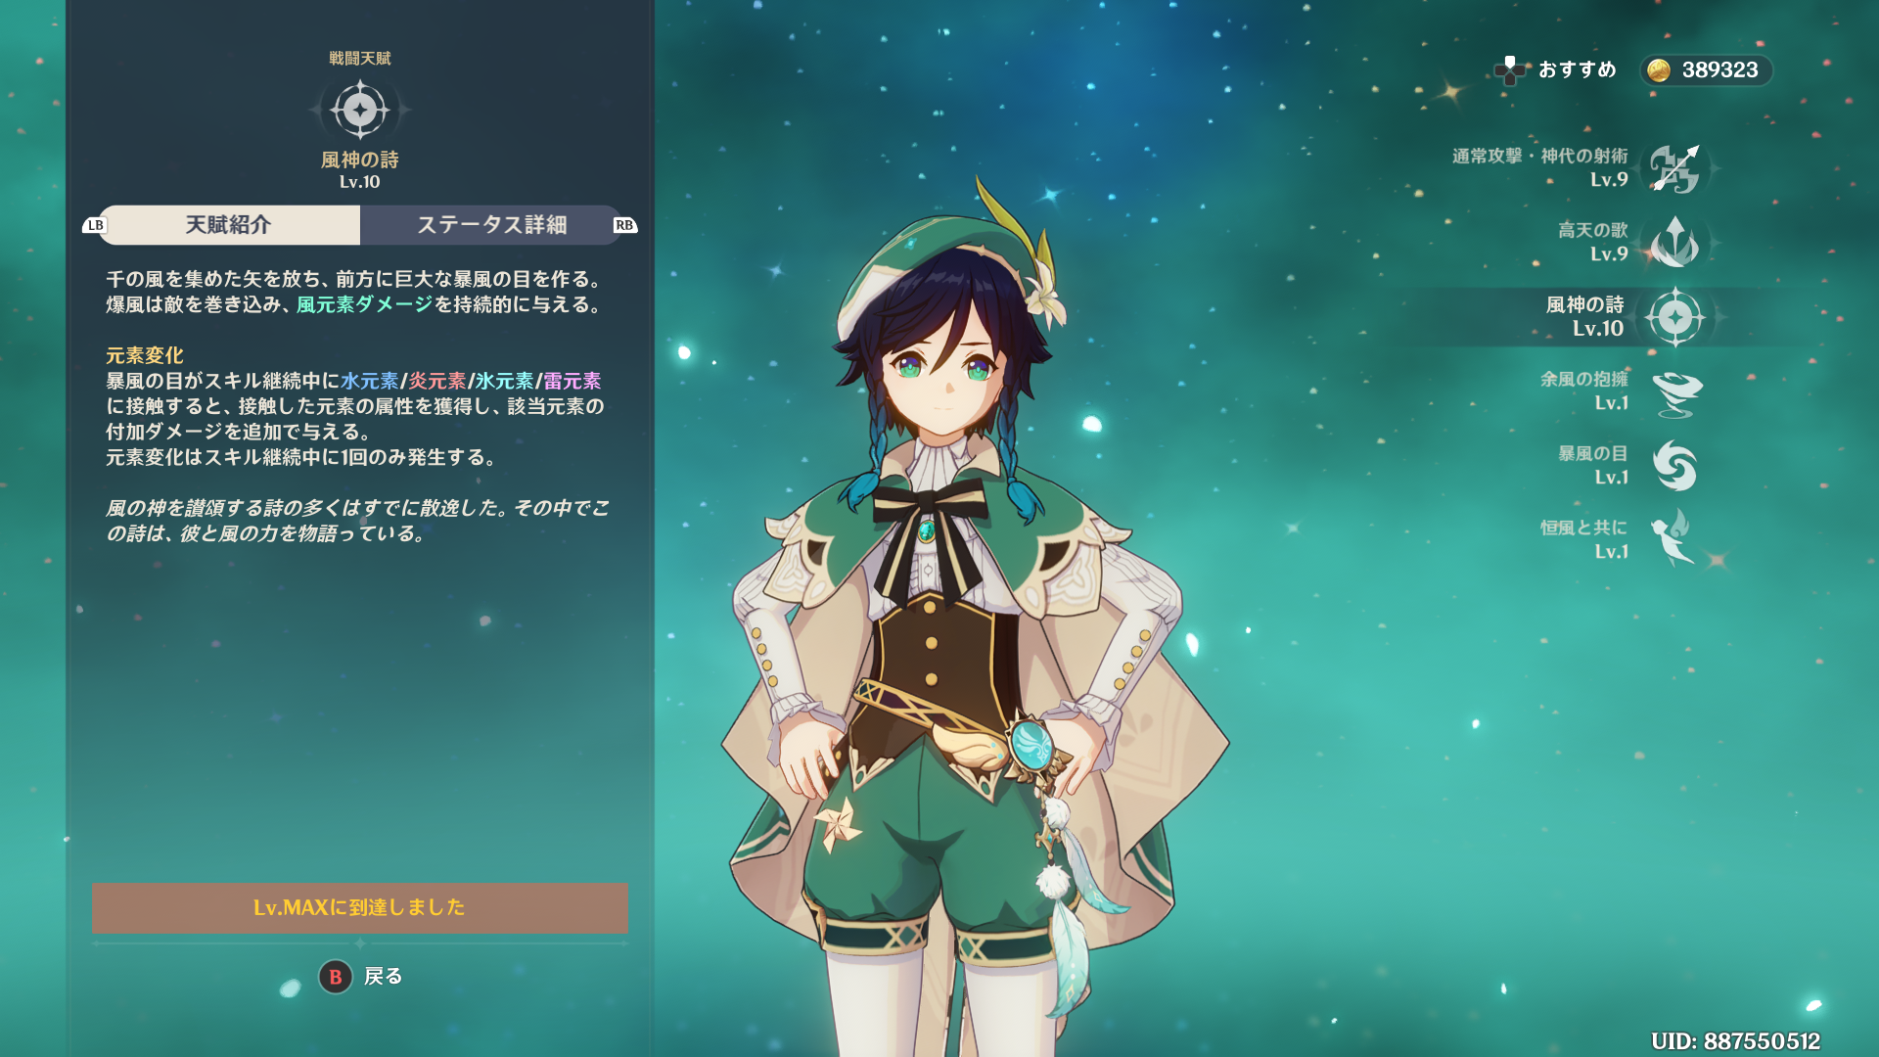This screenshot has height=1057, width=1879.
Task: Click the RB shoulder button indicator
Action: [624, 225]
